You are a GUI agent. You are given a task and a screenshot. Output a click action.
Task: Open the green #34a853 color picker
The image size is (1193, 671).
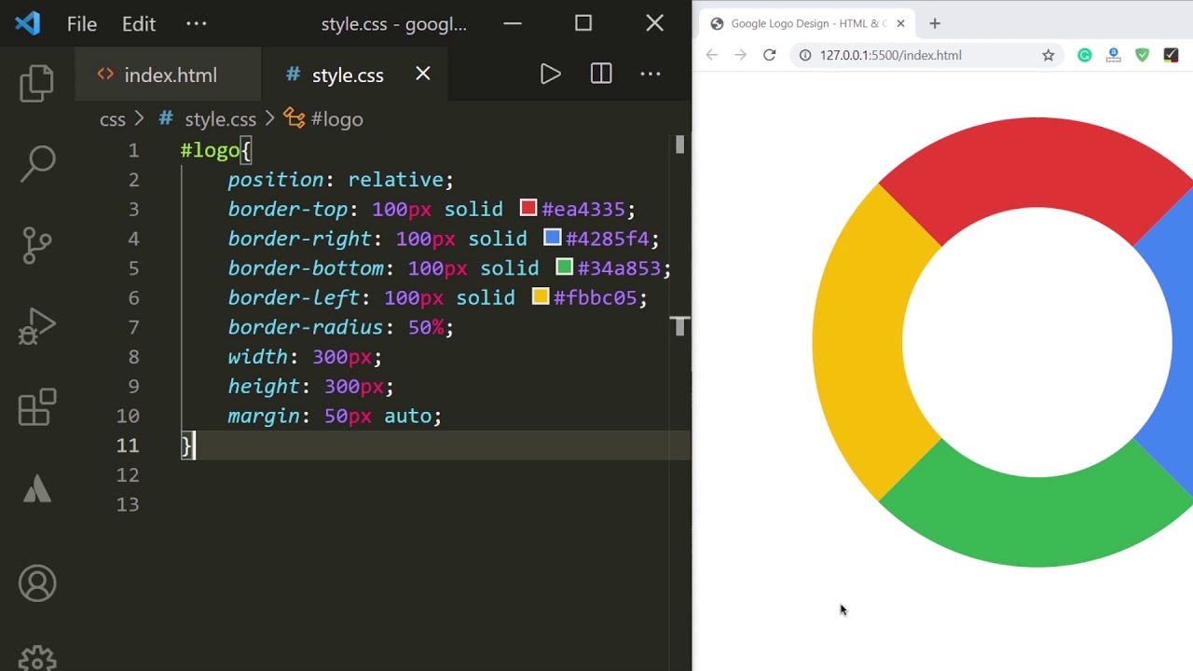point(565,267)
